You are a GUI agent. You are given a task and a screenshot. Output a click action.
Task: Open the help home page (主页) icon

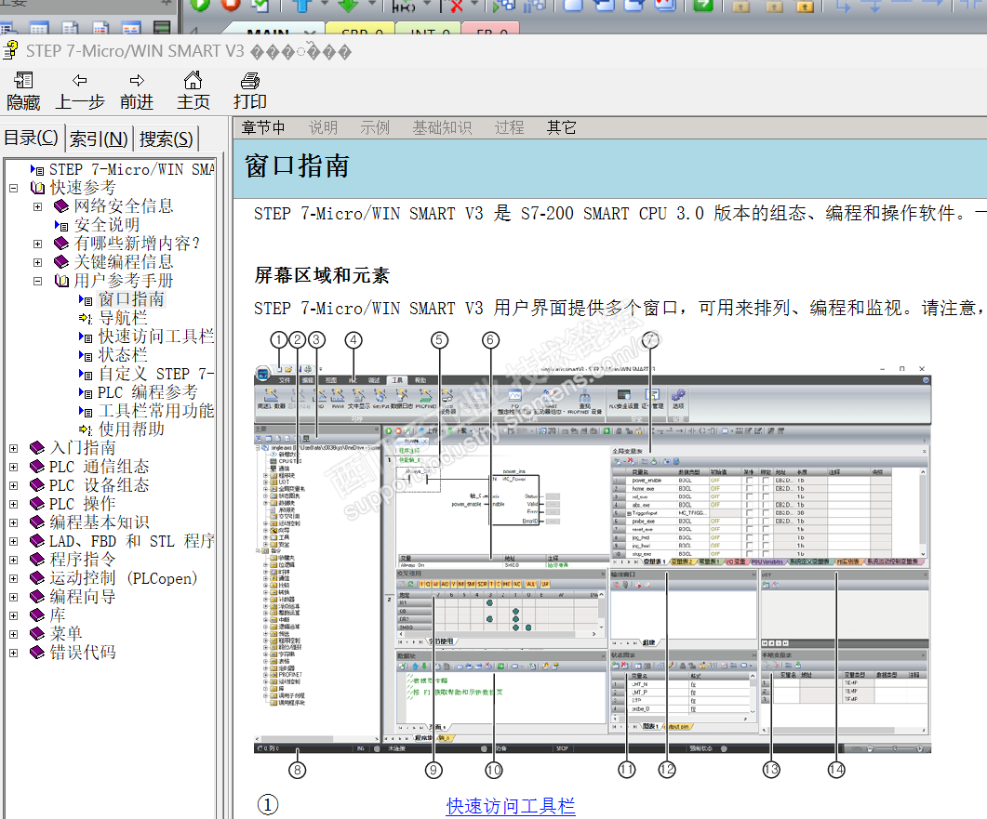(x=193, y=80)
